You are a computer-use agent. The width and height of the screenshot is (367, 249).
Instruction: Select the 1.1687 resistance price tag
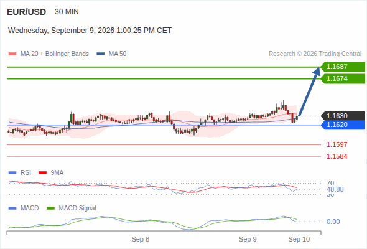pyautogui.click(x=343, y=67)
